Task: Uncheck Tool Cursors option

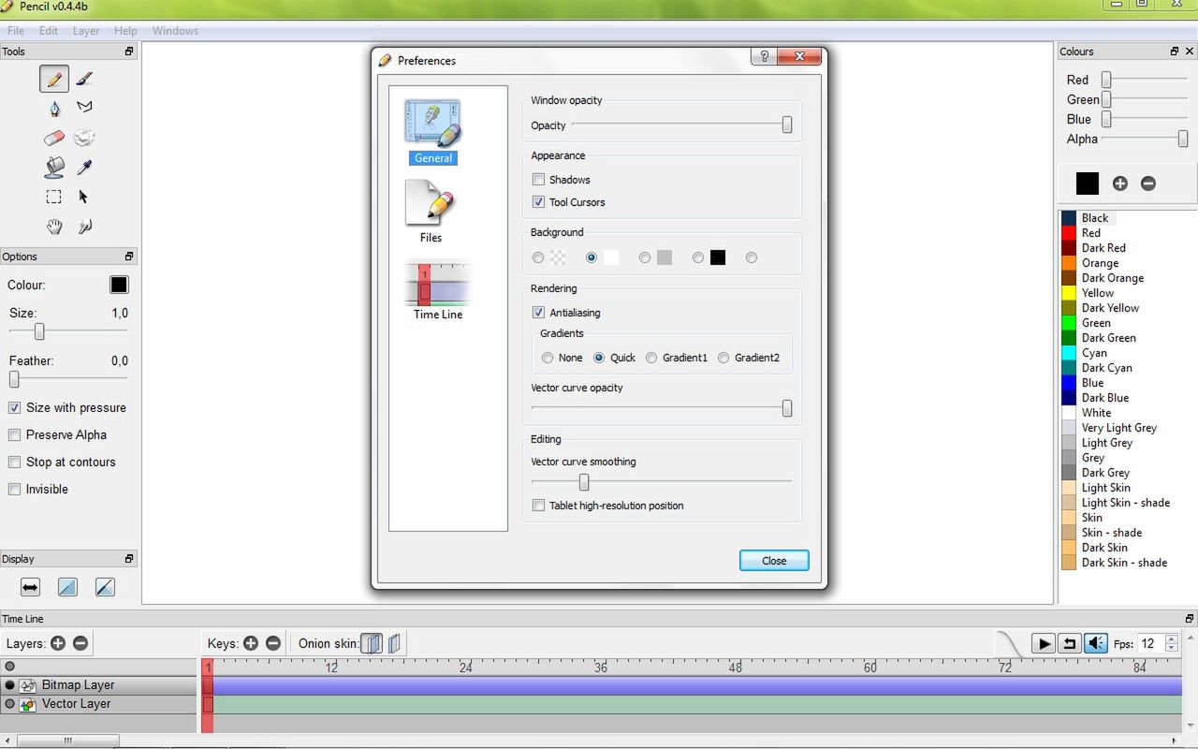Action: [x=538, y=202]
